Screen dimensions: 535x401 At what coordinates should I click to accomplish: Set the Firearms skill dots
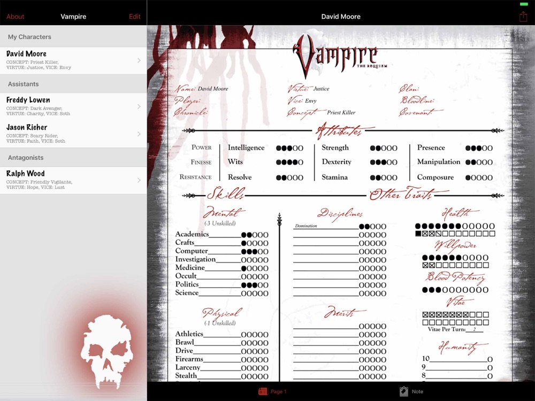coord(255,360)
